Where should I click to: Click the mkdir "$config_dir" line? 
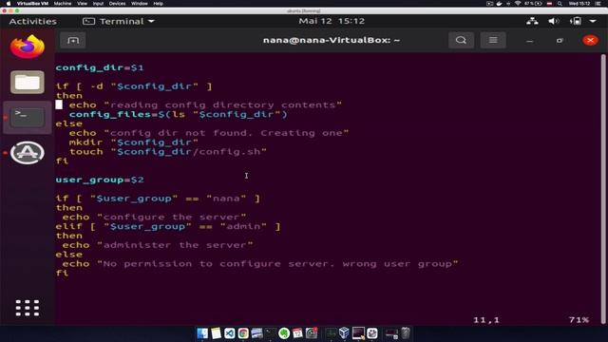134,142
